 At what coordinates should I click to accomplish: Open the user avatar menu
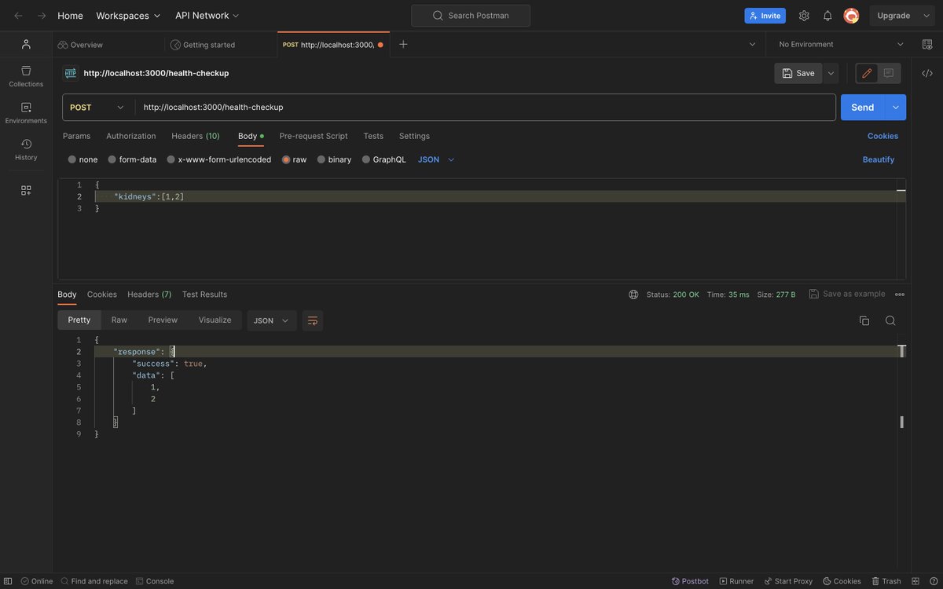[851, 16]
